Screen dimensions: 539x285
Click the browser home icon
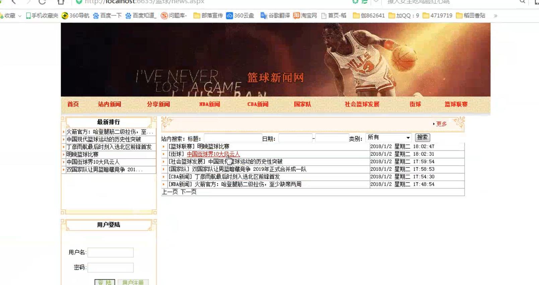point(61,2)
